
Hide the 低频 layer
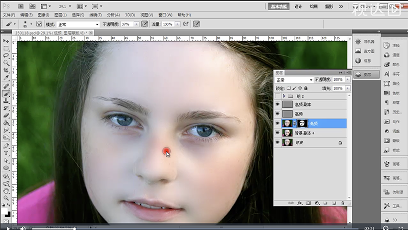[277, 123]
